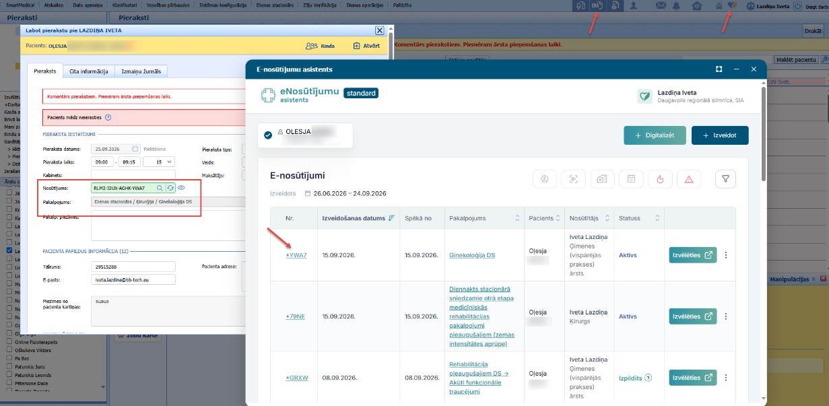Screen dimensions: 829x406
Task: Toggle the eye icon beside Nosūtījums field
Action: [181, 188]
